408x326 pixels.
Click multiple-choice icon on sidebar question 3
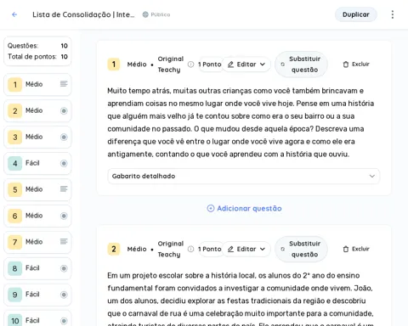pyautogui.click(x=64, y=137)
